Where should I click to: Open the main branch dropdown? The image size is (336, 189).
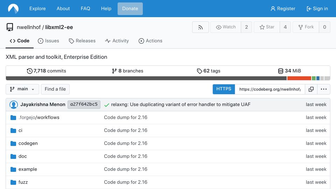22,89
